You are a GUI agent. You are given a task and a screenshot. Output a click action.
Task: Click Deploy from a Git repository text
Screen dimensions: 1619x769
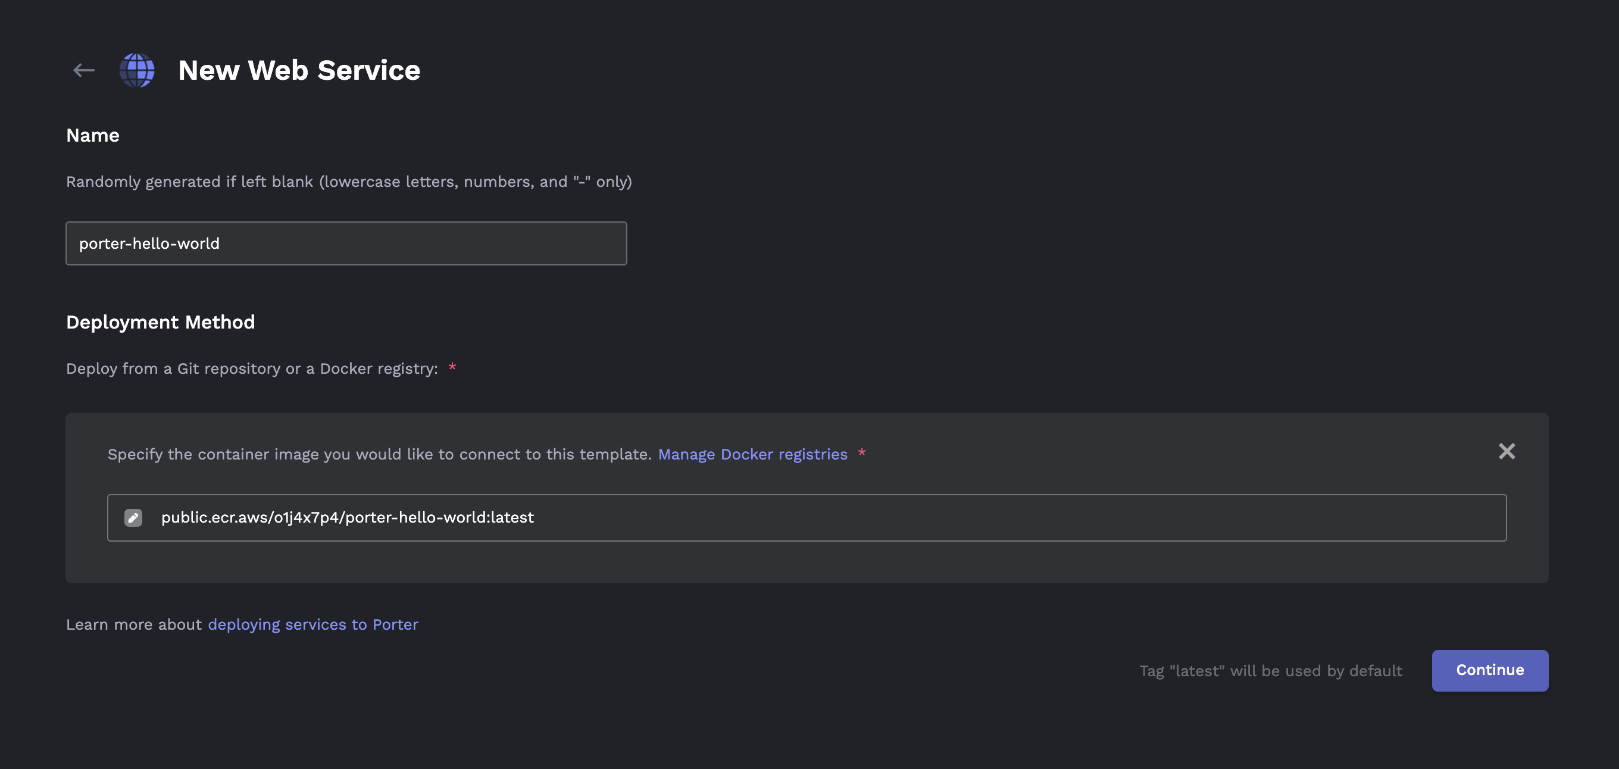point(252,369)
